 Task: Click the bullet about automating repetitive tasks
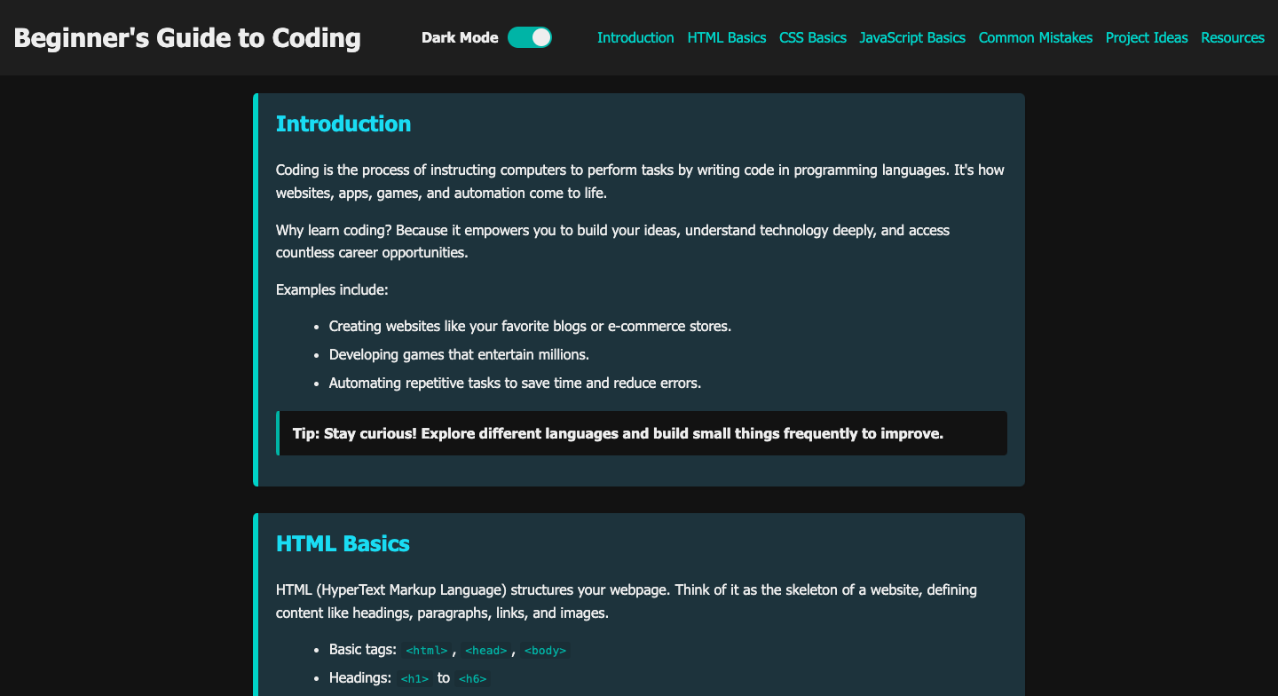pos(515,383)
